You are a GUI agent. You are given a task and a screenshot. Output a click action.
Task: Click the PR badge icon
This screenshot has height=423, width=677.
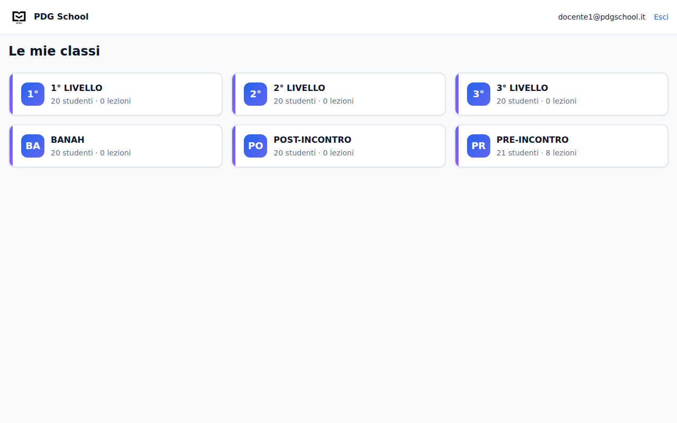(x=478, y=146)
